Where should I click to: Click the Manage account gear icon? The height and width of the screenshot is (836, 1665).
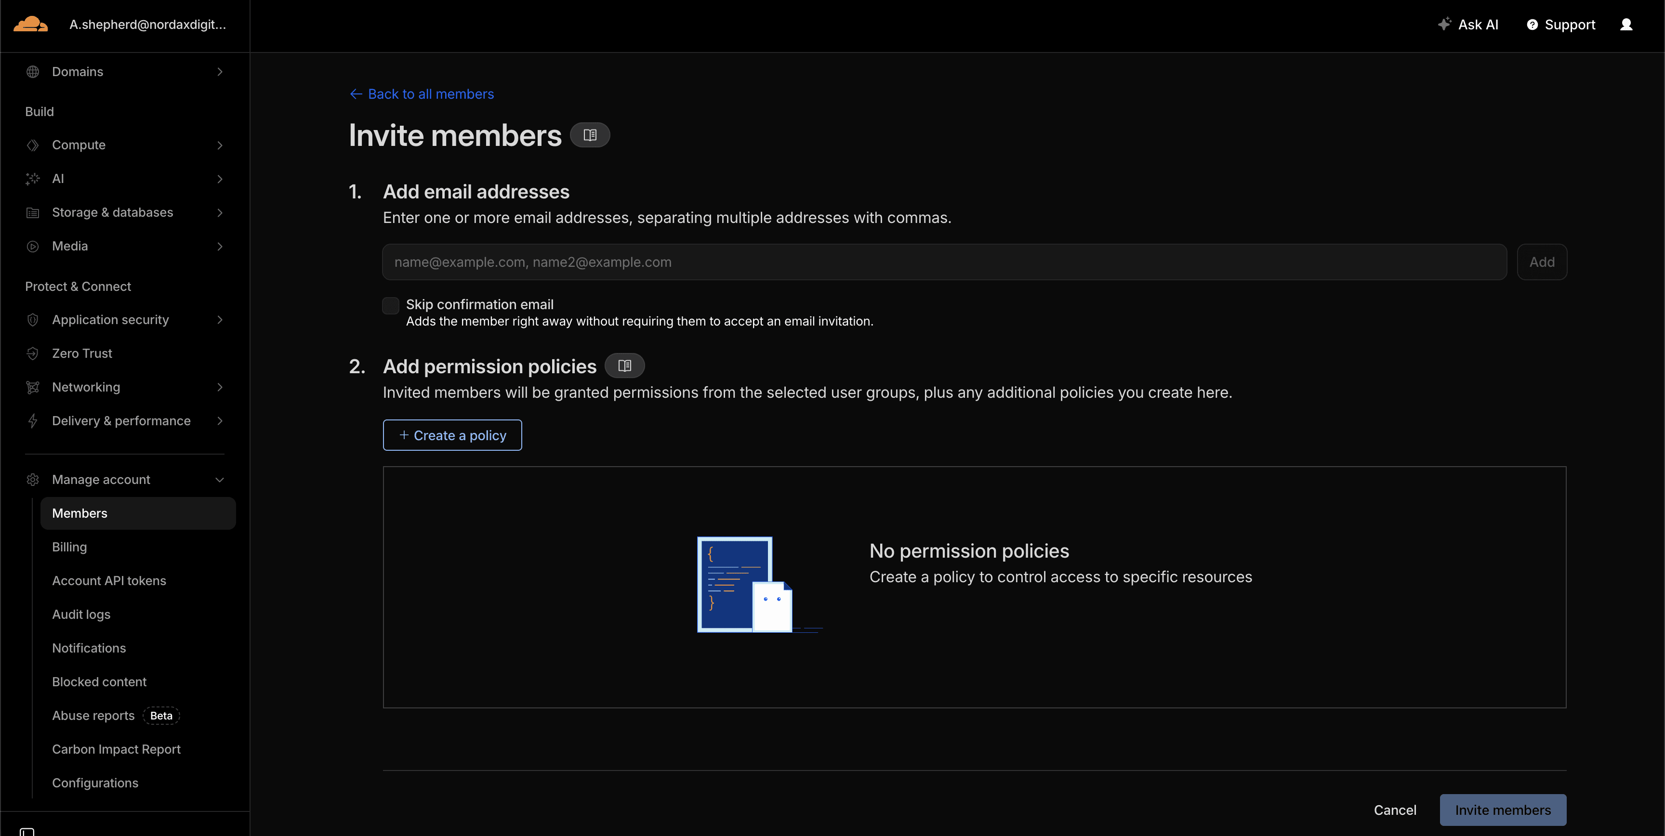coord(33,479)
